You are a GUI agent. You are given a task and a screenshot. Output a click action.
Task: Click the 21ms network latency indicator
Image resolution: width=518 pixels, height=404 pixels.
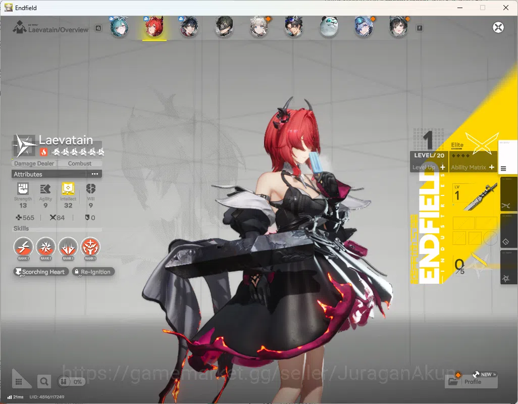point(16,397)
